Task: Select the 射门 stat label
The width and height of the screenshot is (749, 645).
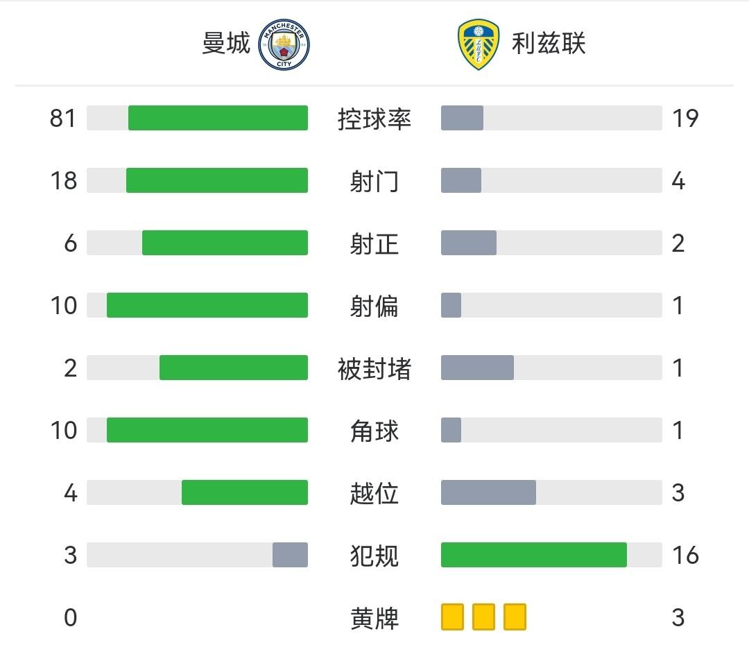Action: (x=374, y=181)
